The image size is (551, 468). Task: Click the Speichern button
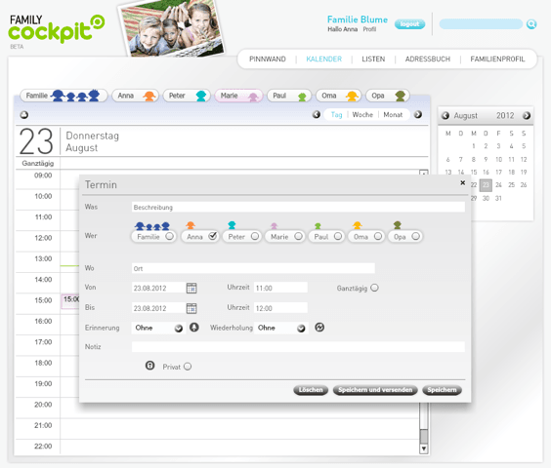pos(442,390)
